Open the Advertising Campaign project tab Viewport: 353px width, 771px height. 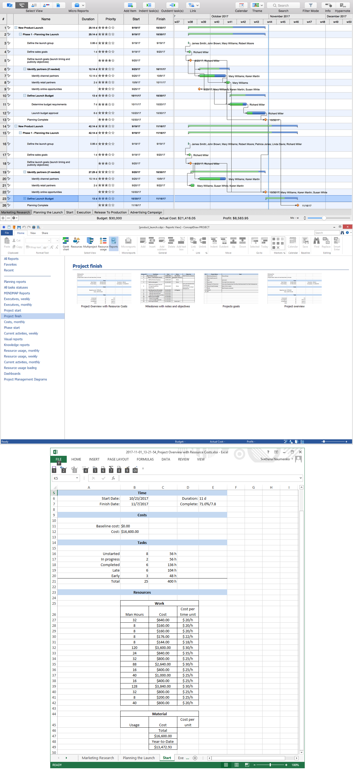point(146,212)
